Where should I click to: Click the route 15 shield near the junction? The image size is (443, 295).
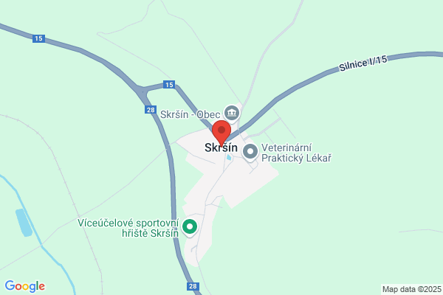click(x=169, y=84)
